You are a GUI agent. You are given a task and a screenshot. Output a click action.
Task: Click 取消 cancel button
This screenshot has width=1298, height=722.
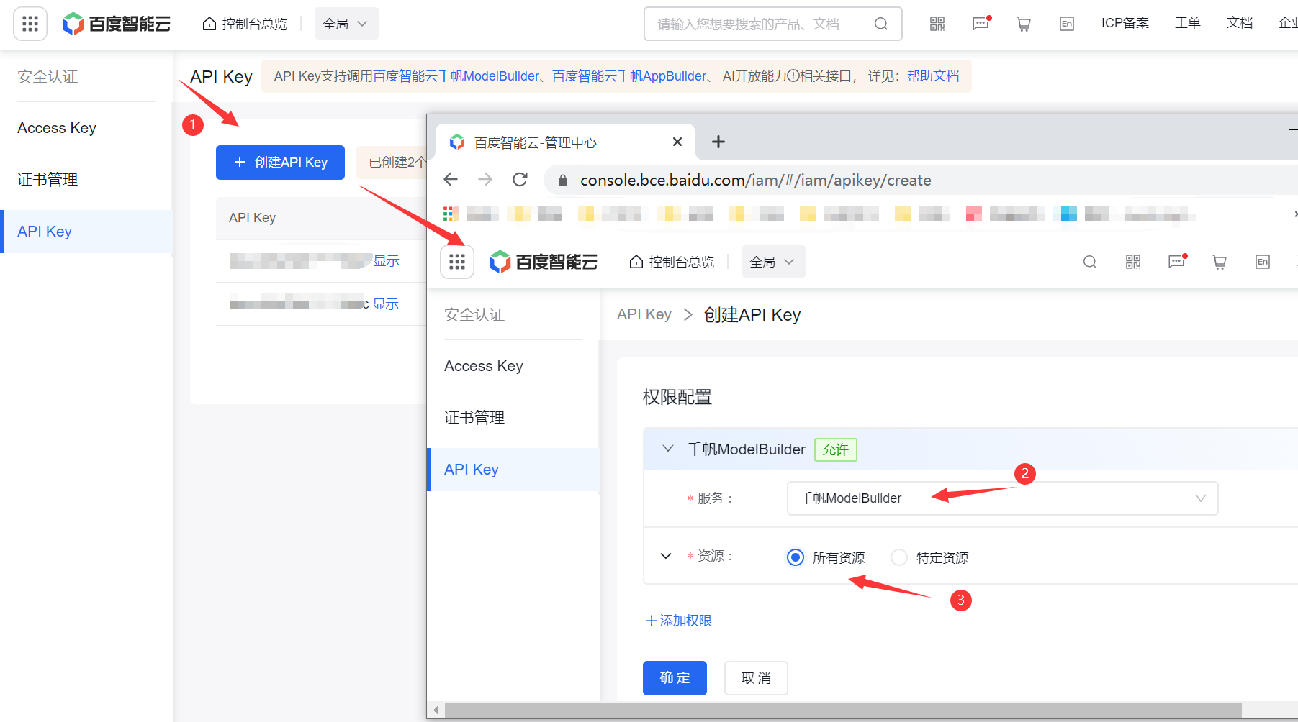point(756,678)
